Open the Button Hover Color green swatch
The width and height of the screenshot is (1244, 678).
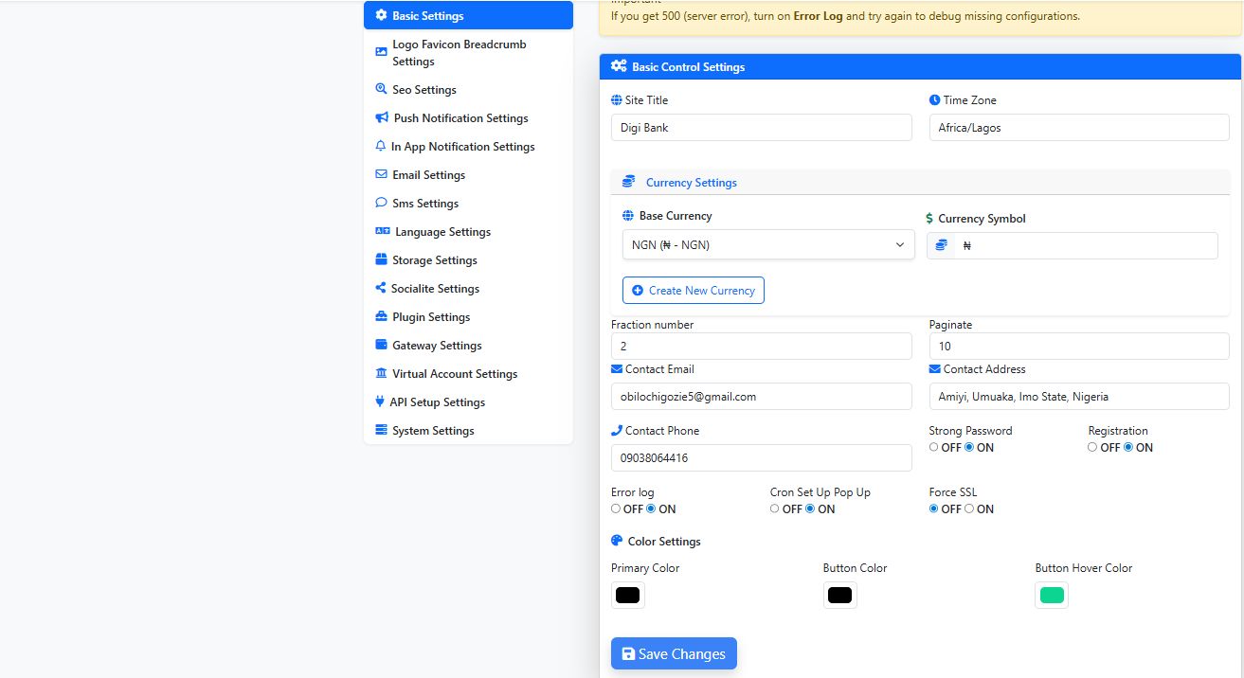1052,596
